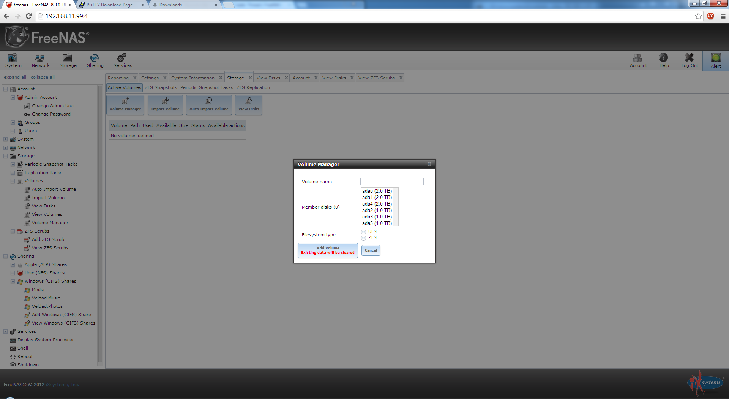The height and width of the screenshot is (399, 729).
Task: Switch to PuTTY Download Page browser tab
Action: pyautogui.click(x=109, y=5)
